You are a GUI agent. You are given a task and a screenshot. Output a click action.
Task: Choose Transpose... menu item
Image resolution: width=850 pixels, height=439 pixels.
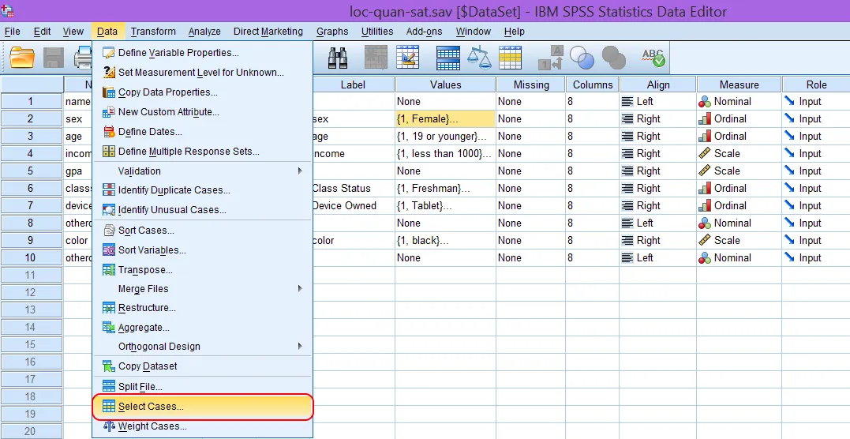(x=203, y=270)
